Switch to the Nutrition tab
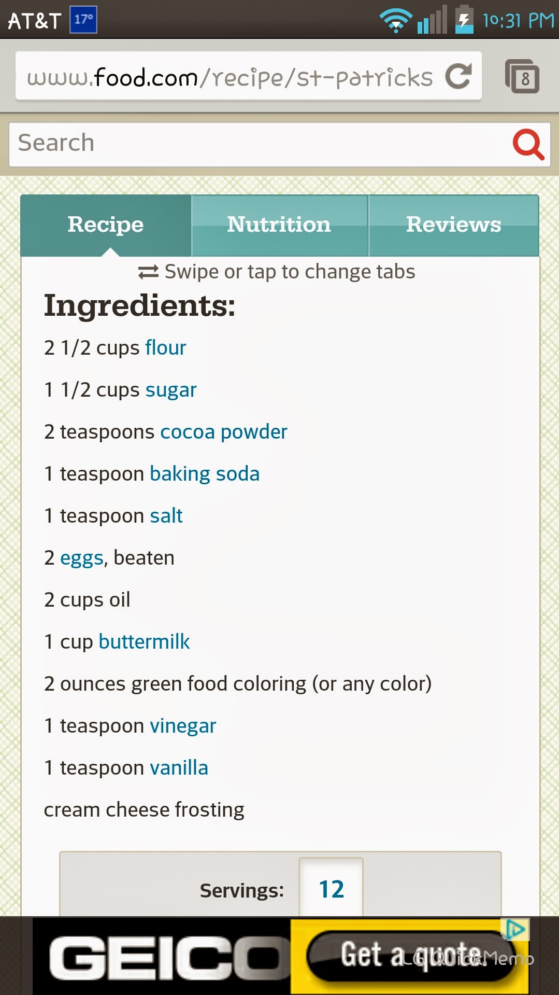This screenshot has width=559, height=995. coord(279,225)
